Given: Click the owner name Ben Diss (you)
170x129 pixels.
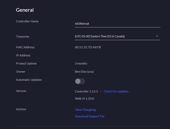Looking at the screenshot, I should 84,72.
